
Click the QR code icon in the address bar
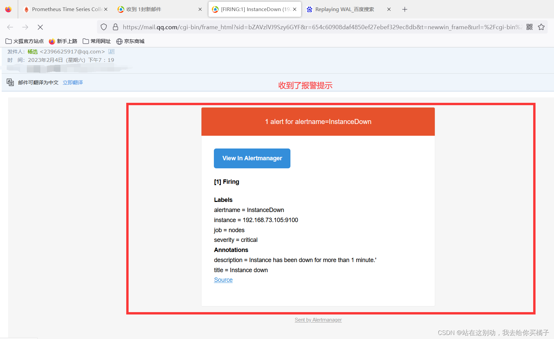[x=529, y=27]
